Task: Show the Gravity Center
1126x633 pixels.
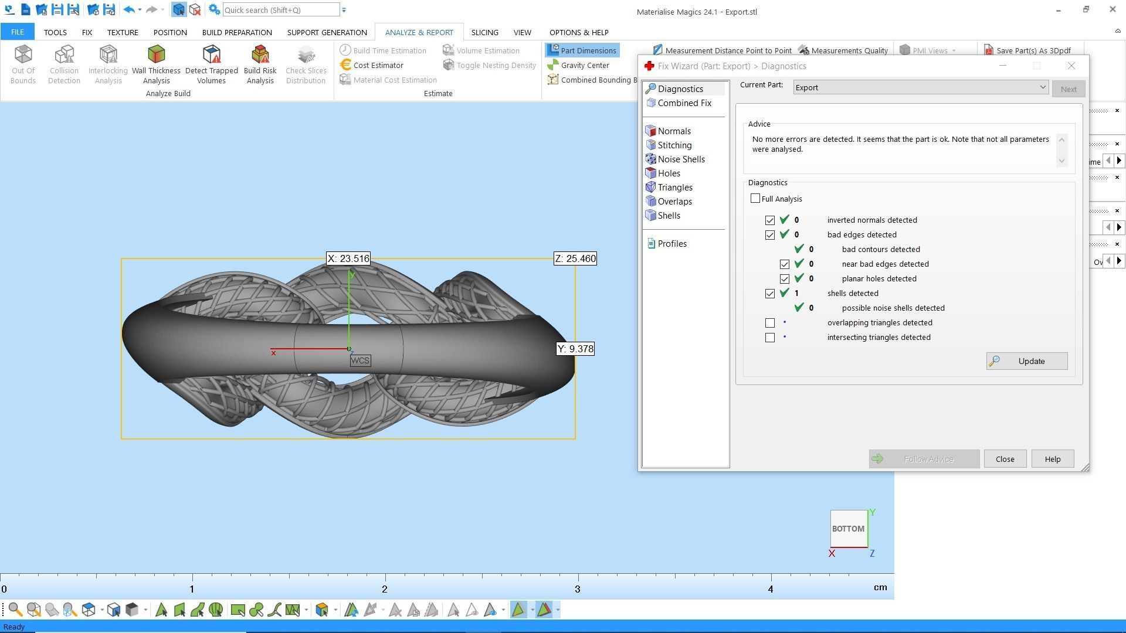Action: point(578,65)
